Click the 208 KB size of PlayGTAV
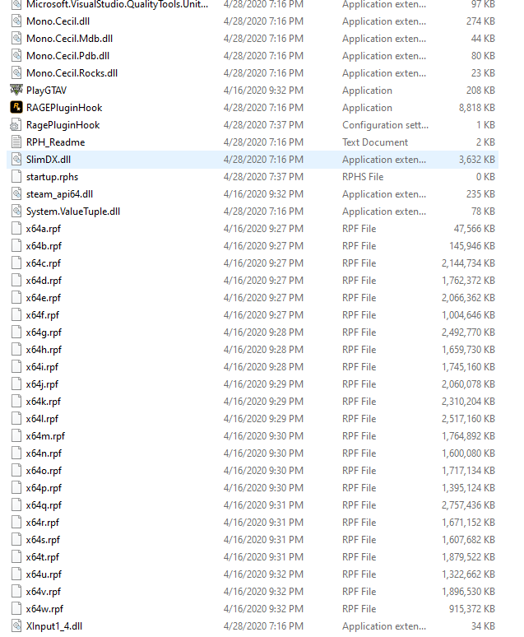 pos(480,91)
